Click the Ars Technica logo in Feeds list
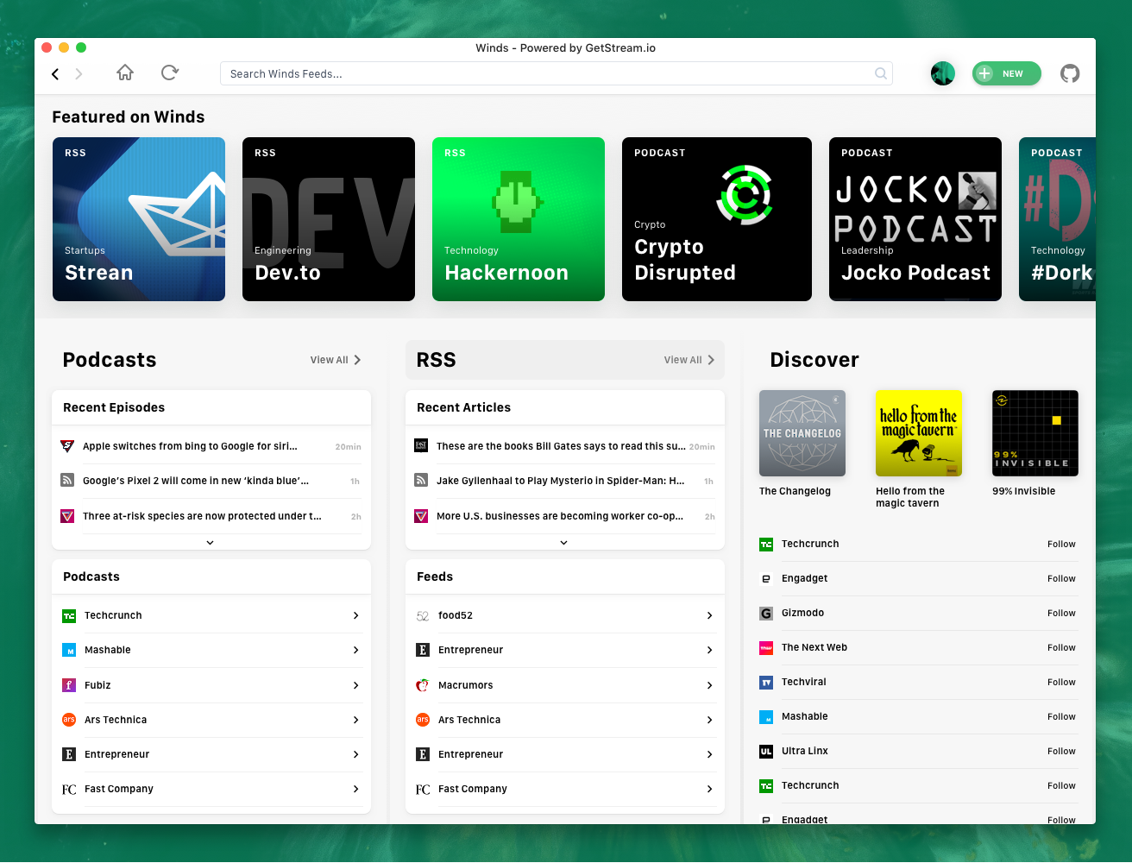This screenshot has height=863, width=1132. point(423,720)
